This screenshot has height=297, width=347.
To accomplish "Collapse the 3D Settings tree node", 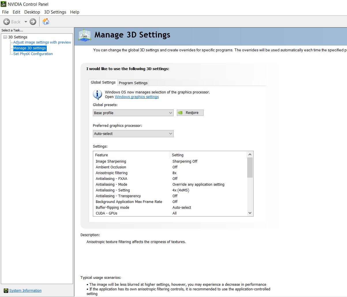I will [5, 37].
